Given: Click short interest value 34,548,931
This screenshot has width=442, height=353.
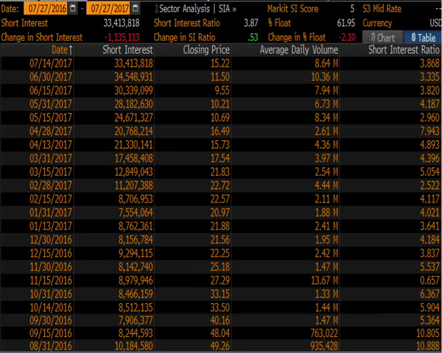Looking at the screenshot, I should [x=133, y=77].
